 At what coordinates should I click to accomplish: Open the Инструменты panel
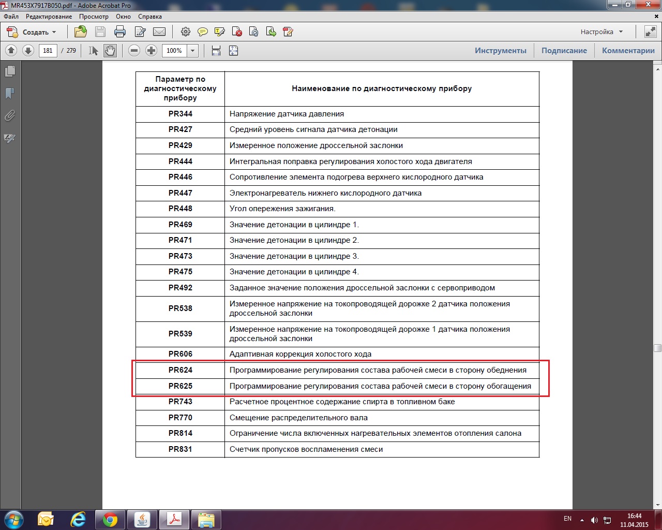pos(501,51)
